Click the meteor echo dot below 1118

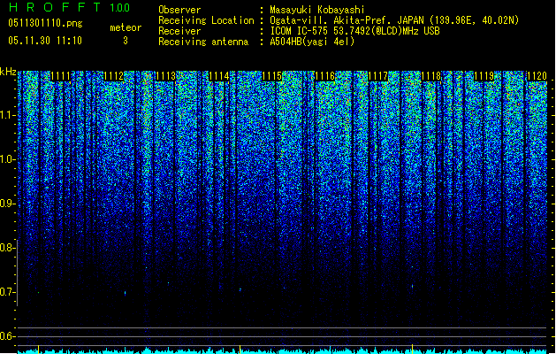[413, 286]
